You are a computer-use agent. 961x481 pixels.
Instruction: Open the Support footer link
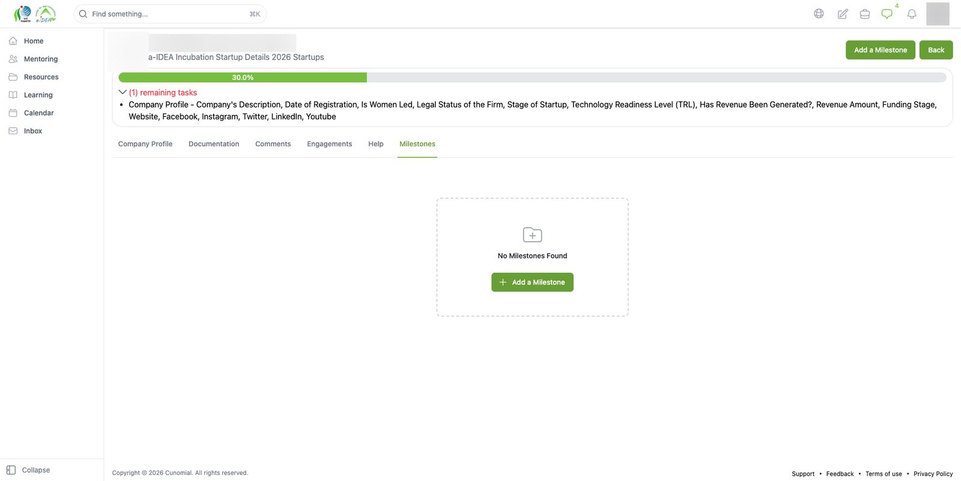coord(803,474)
